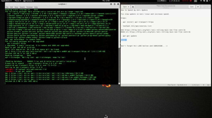Click the '#deb-src https://http.kali.org' line in gedit
The height and width of the screenshot is (118, 212).
[156, 32]
